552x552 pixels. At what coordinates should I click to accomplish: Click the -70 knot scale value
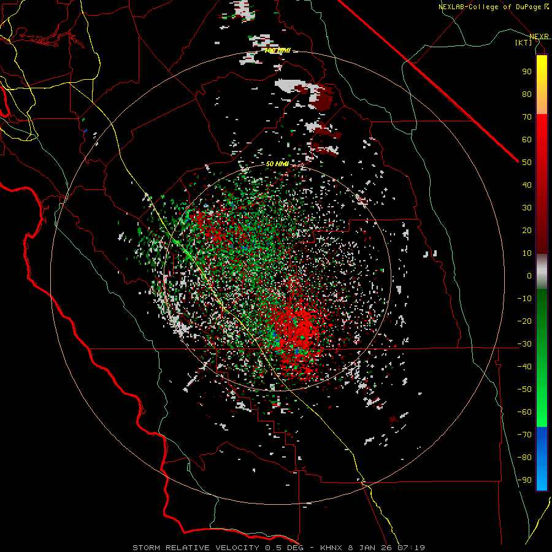tap(524, 434)
